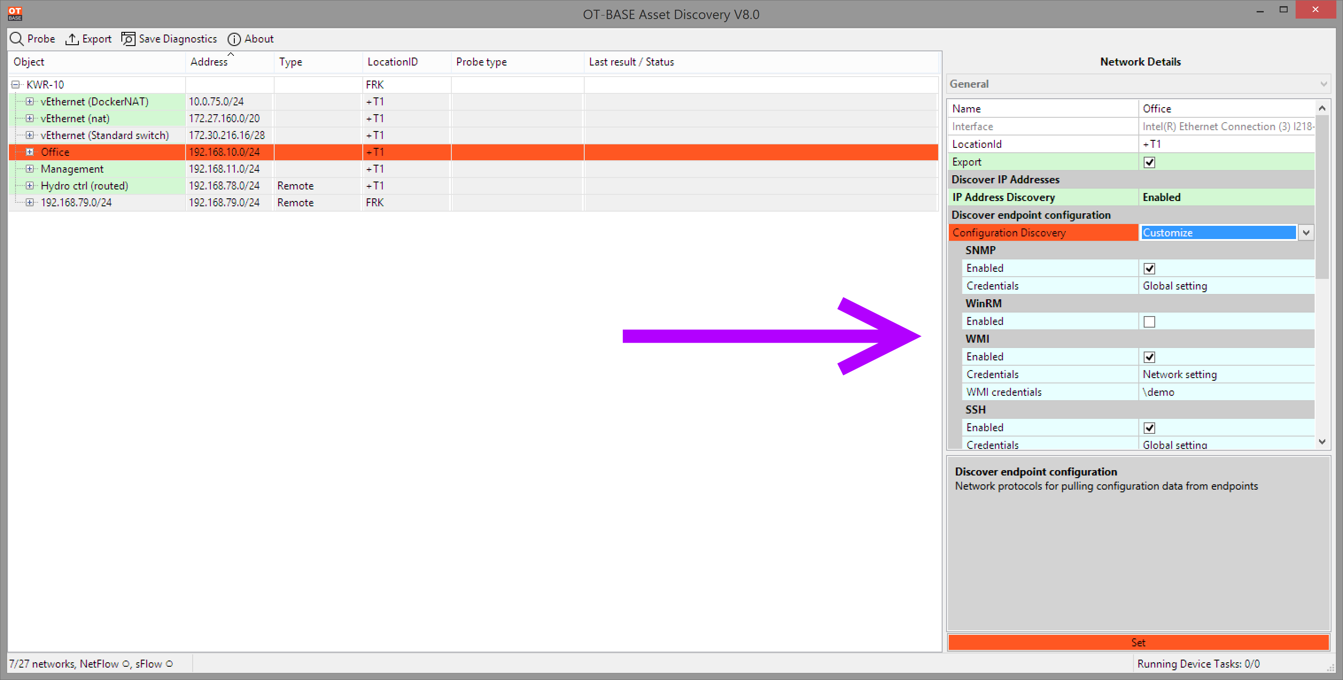Expand the Hydro ctrl (routed) node
Screen dimensions: 1343x680
tap(30, 185)
